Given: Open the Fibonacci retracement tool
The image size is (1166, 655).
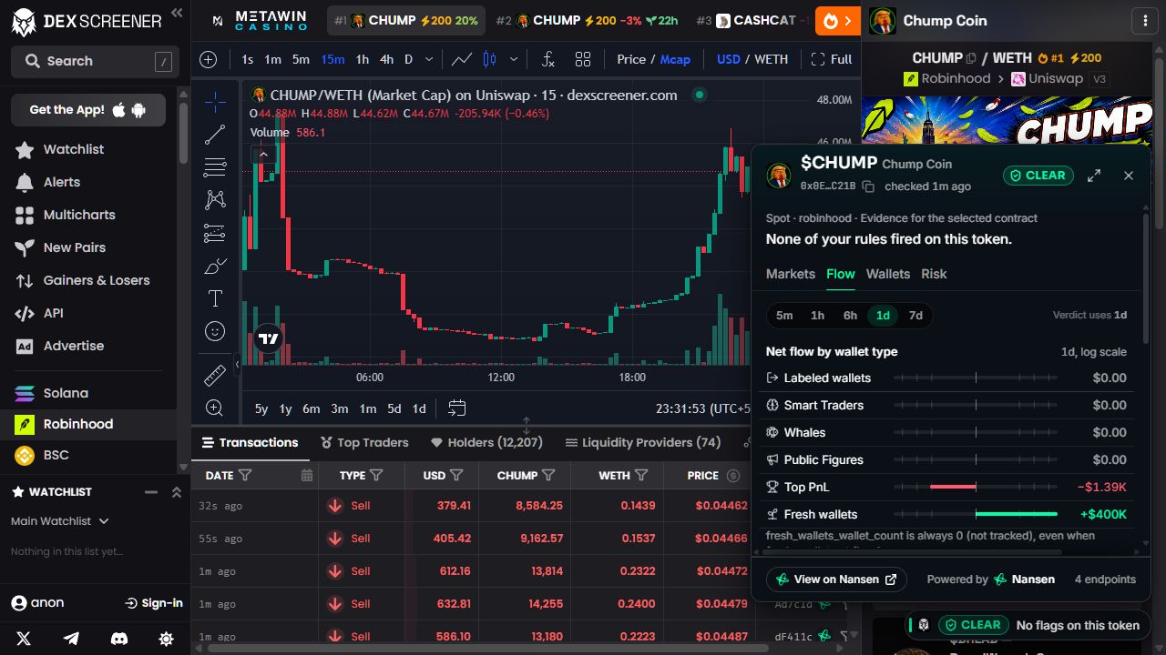Looking at the screenshot, I should coord(215,167).
